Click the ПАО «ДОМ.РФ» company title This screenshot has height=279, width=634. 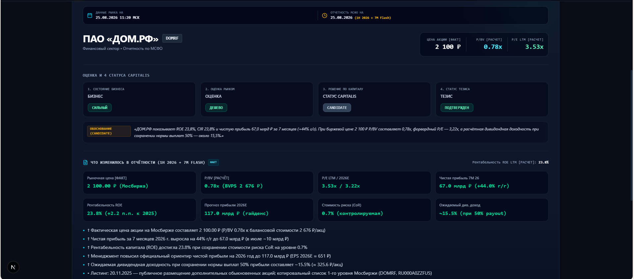click(x=121, y=39)
